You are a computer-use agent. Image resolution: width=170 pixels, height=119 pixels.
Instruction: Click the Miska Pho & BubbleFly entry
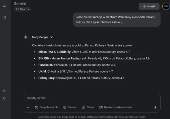(84, 52)
